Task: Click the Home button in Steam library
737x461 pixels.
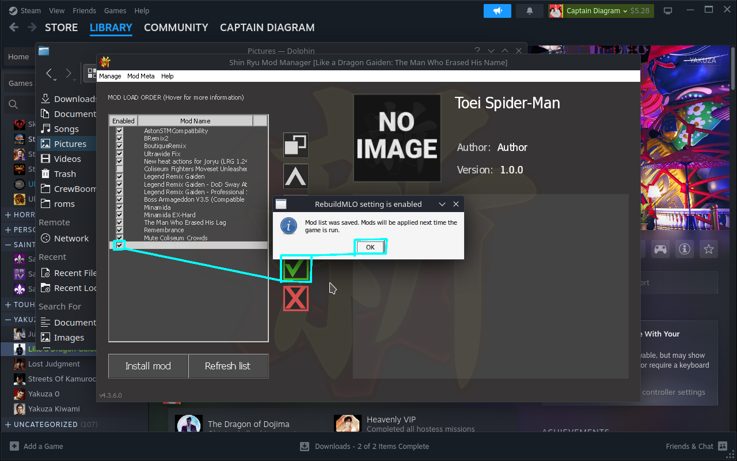Action: pyautogui.click(x=18, y=56)
